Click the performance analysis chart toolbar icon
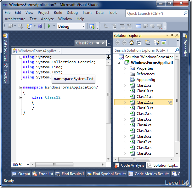The height and width of the screenshot is (188, 192). [92, 26]
